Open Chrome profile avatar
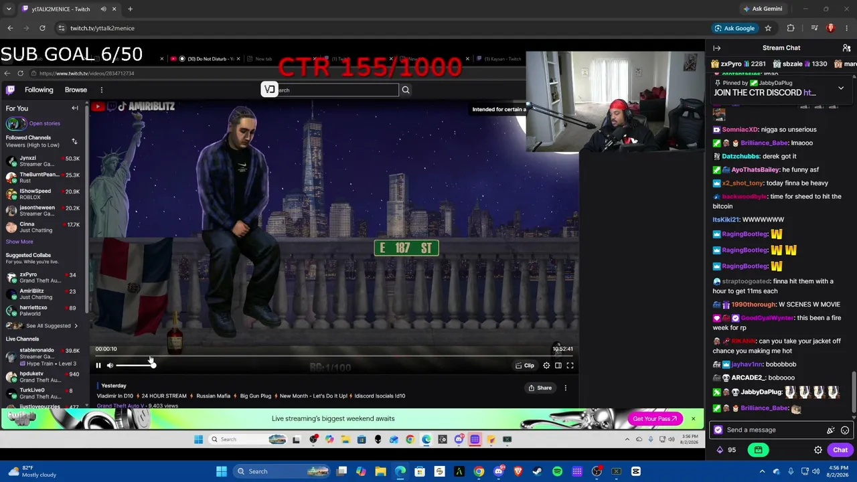The width and height of the screenshot is (857, 482). [x=831, y=28]
